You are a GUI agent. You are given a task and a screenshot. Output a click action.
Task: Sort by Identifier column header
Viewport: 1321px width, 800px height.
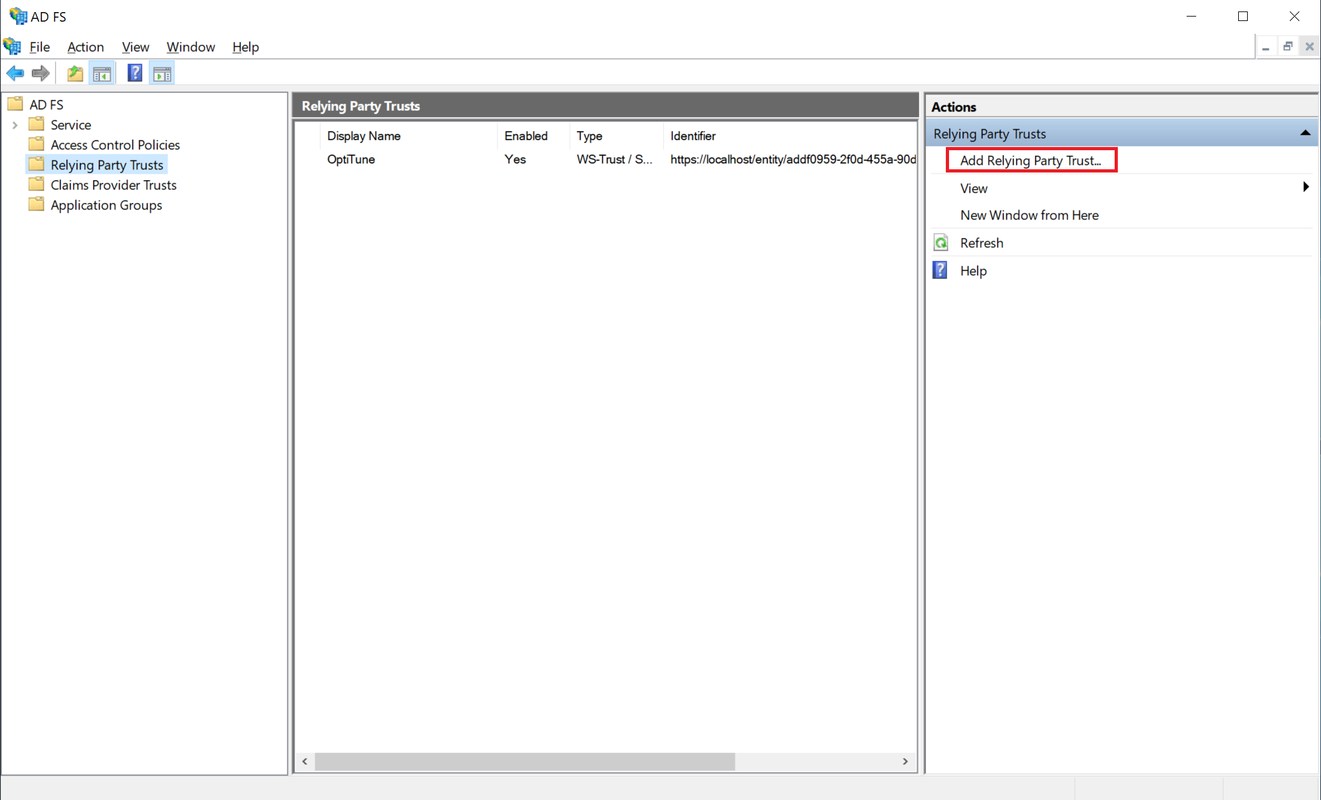point(790,136)
